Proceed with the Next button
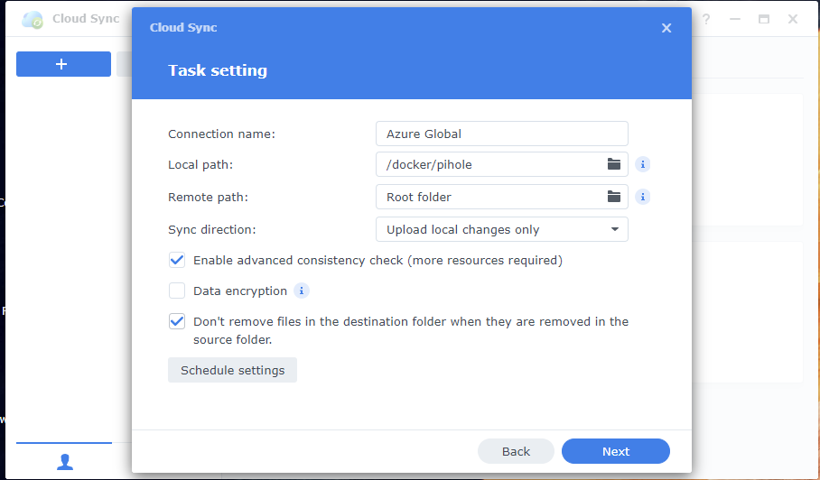The height and width of the screenshot is (480, 820). tap(615, 451)
